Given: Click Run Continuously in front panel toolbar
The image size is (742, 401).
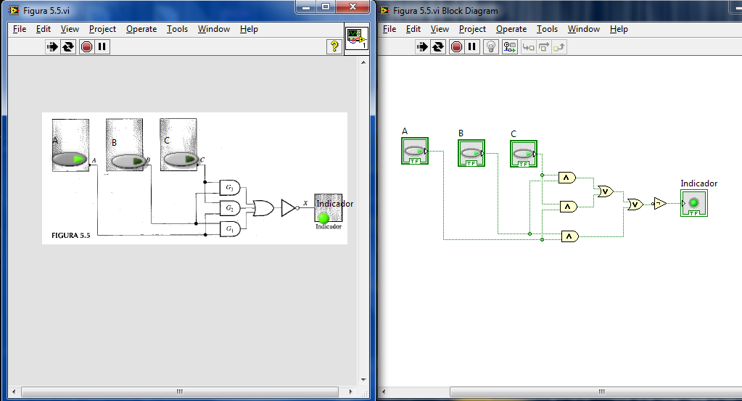Looking at the screenshot, I should click(68, 47).
